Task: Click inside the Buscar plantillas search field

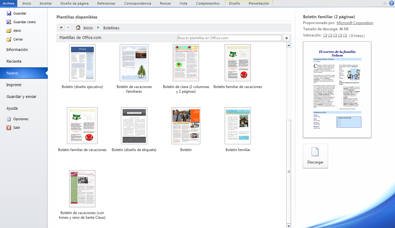Action: pos(229,38)
